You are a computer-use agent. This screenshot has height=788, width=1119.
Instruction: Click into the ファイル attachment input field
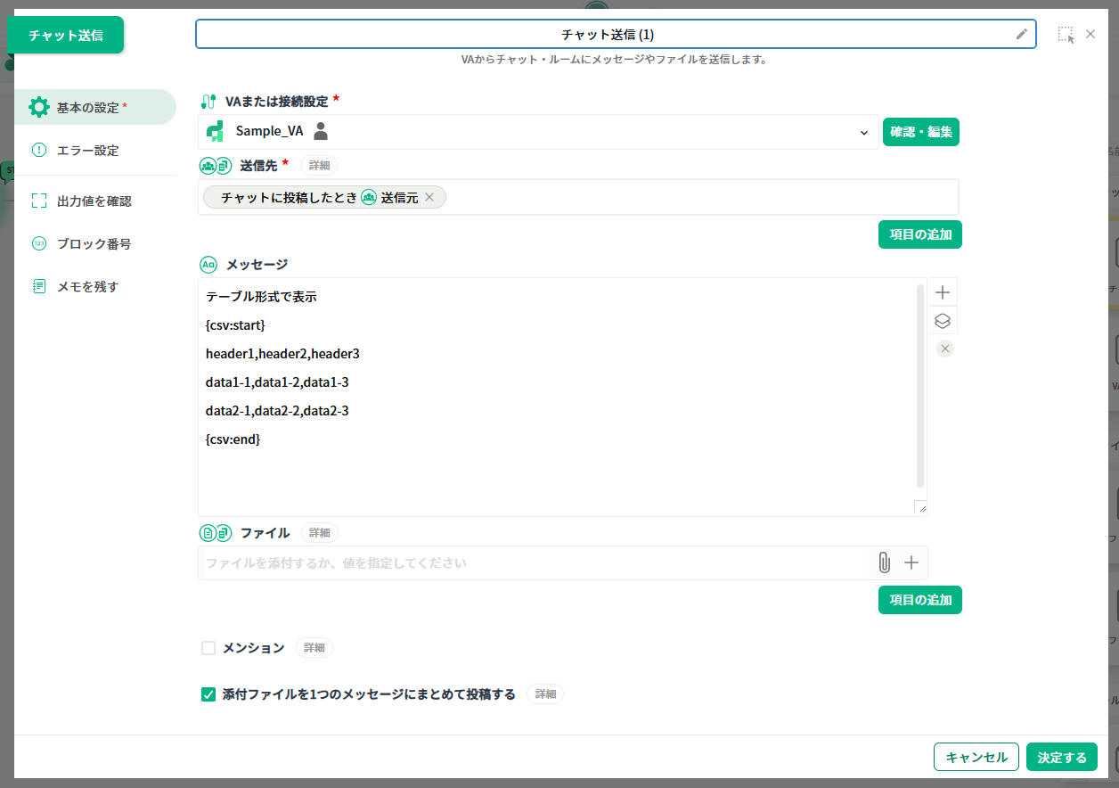(532, 563)
